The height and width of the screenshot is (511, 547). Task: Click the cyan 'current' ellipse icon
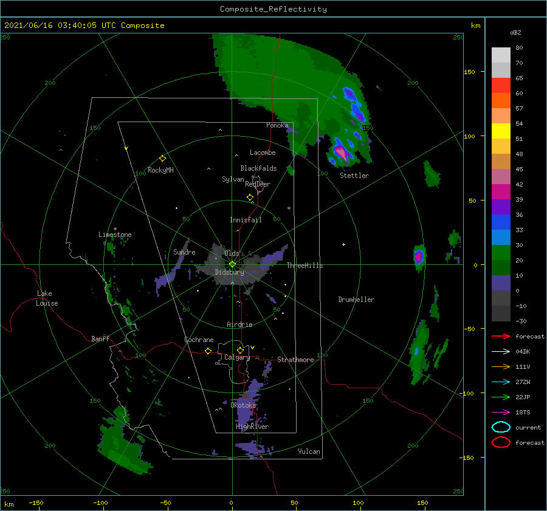501,427
